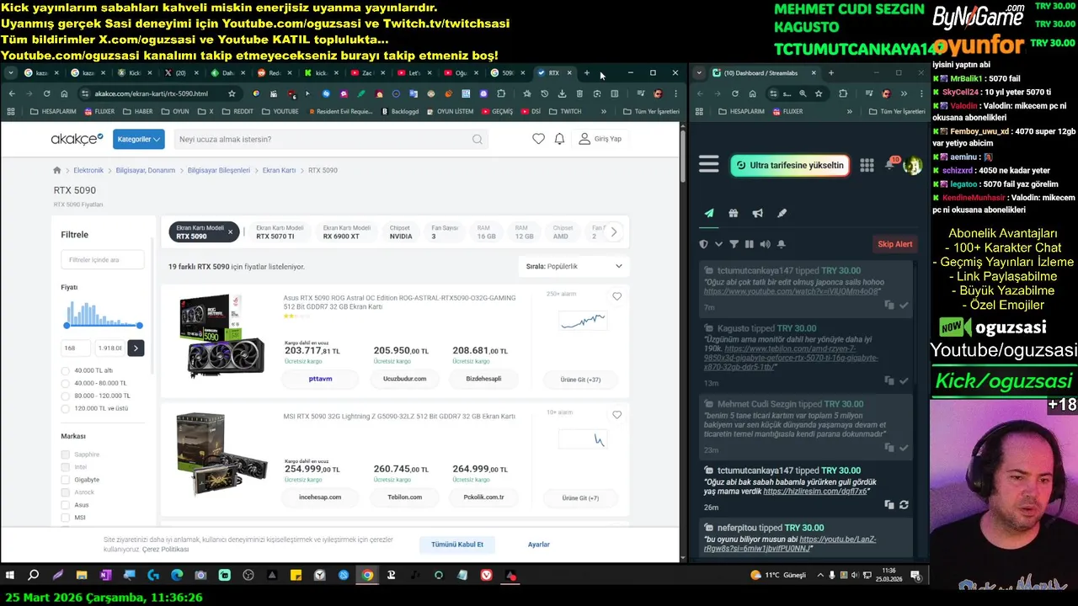Expand the chevron beside the shield icon
Screen dimensions: 1078x606
click(x=718, y=244)
